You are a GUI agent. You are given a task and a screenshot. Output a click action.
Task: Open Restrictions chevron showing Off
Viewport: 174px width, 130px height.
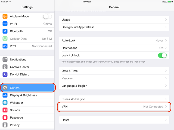tap(166, 48)
